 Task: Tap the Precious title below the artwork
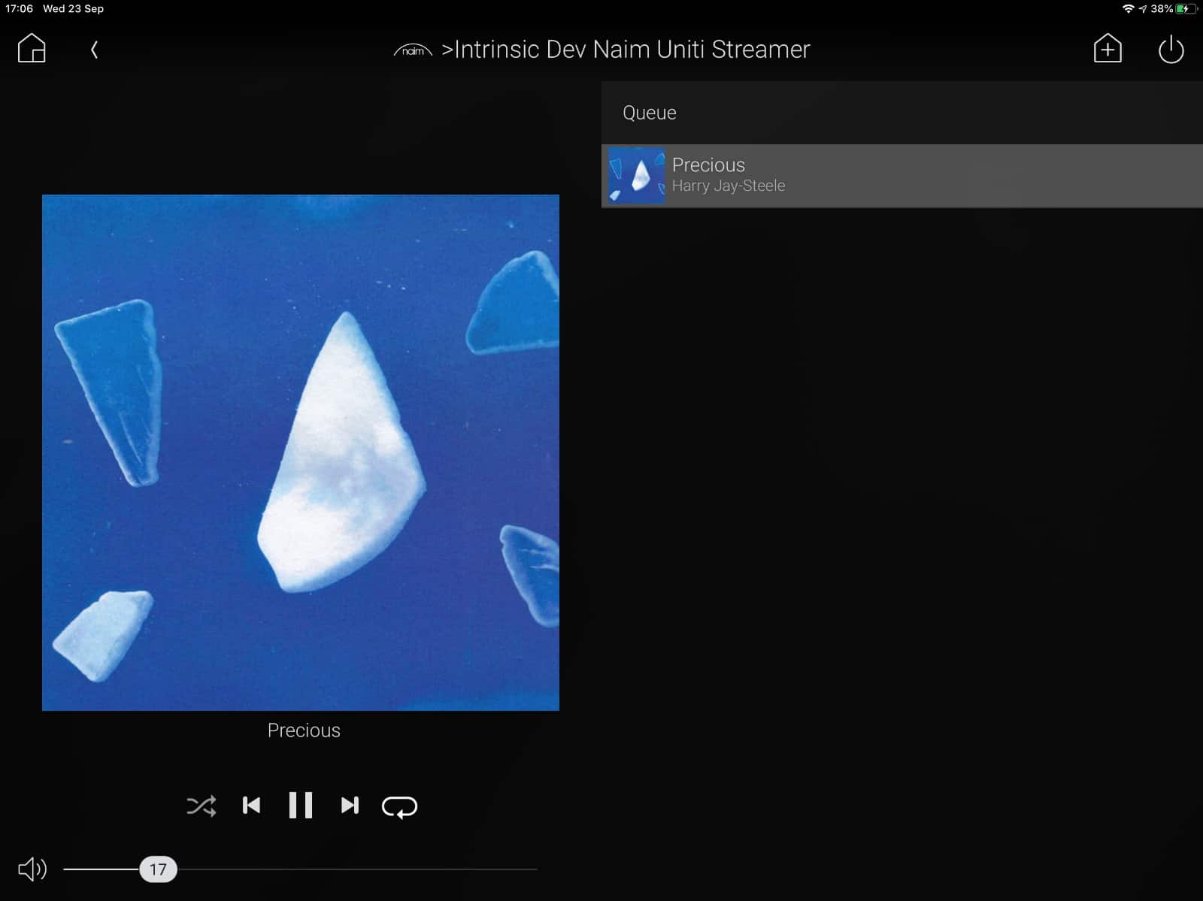click(304, 730)
